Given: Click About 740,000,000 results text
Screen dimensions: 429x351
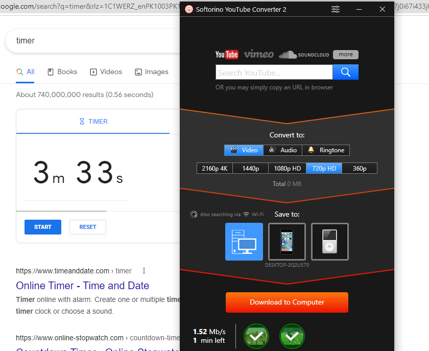Looking at the screenshot, I should pos(85,95).
